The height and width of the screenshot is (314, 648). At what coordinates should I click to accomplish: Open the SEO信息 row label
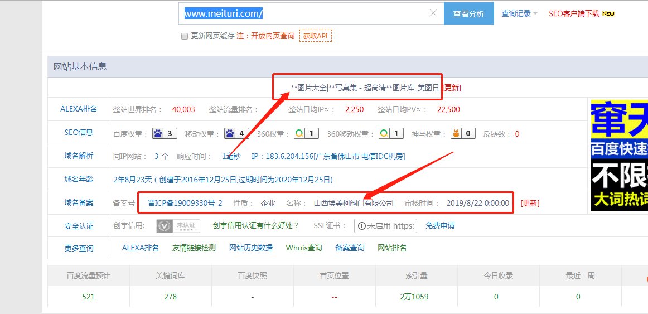click(79, 133)
